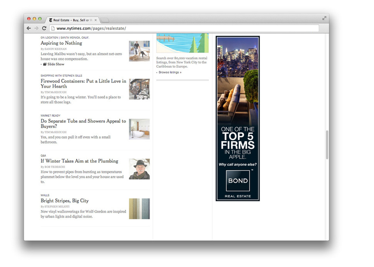Image resolution: width=374 pixels, height=267 pixels.
Task: Click the man in hat thumbnail
Action: click(x=139, y=169)
